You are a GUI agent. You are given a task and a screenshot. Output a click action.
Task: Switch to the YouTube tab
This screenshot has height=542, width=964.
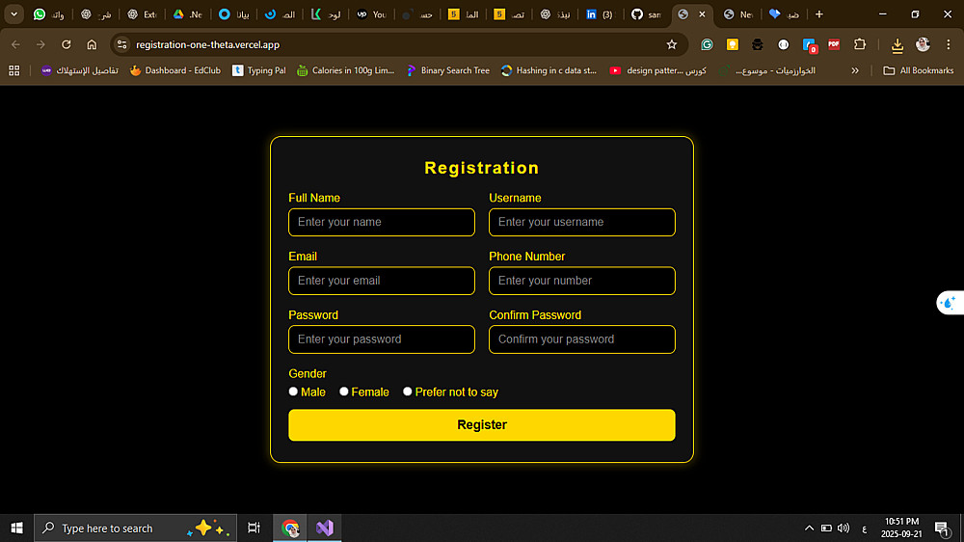371,14
